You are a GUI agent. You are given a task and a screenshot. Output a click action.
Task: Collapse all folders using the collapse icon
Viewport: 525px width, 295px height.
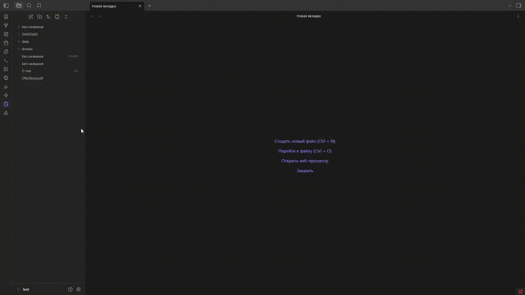[x=66, y=16]
